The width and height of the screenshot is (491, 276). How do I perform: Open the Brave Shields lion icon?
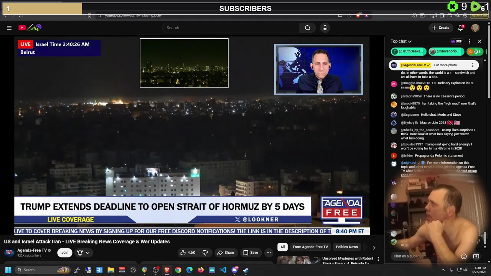pos(358,15)
